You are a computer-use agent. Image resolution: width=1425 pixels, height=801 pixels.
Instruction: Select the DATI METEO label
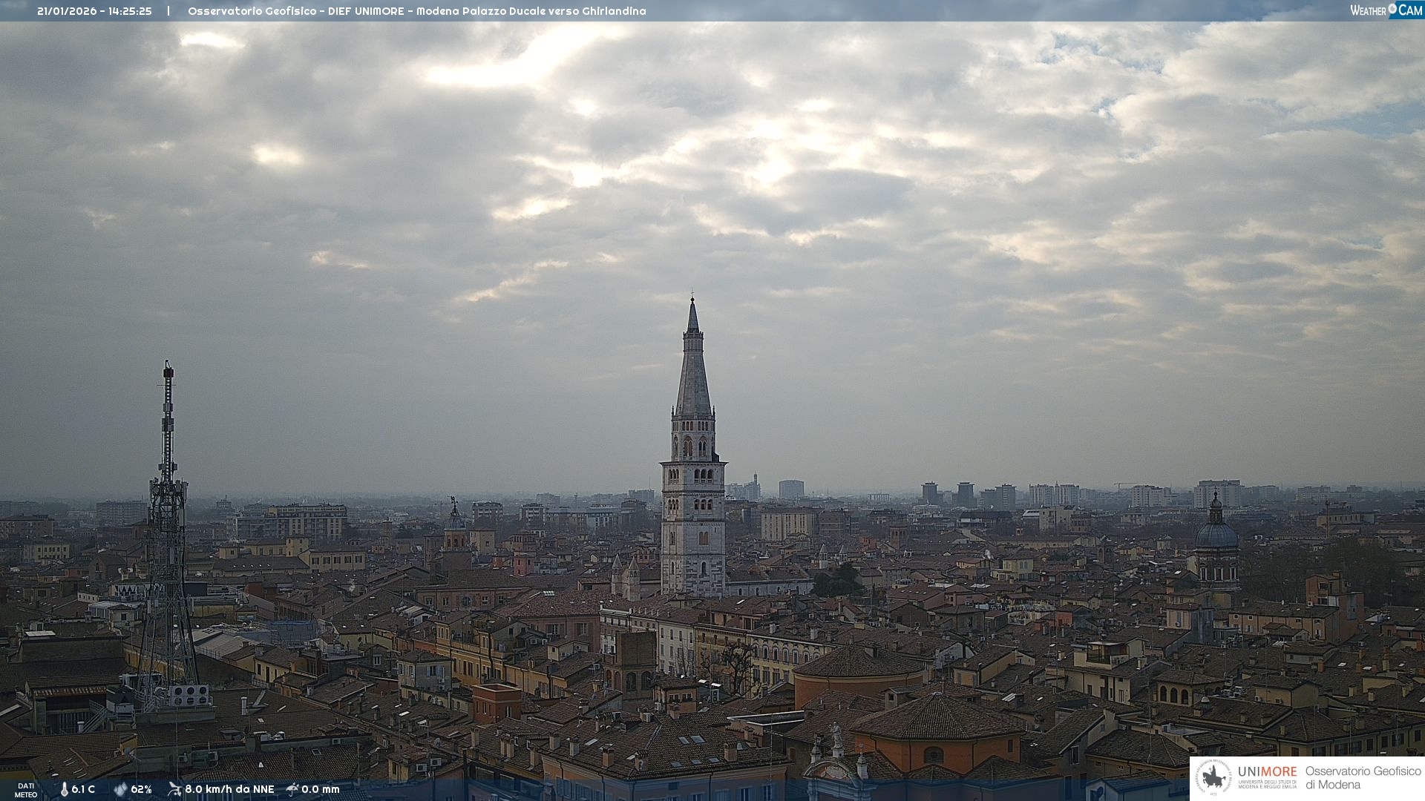click(26, 790)
